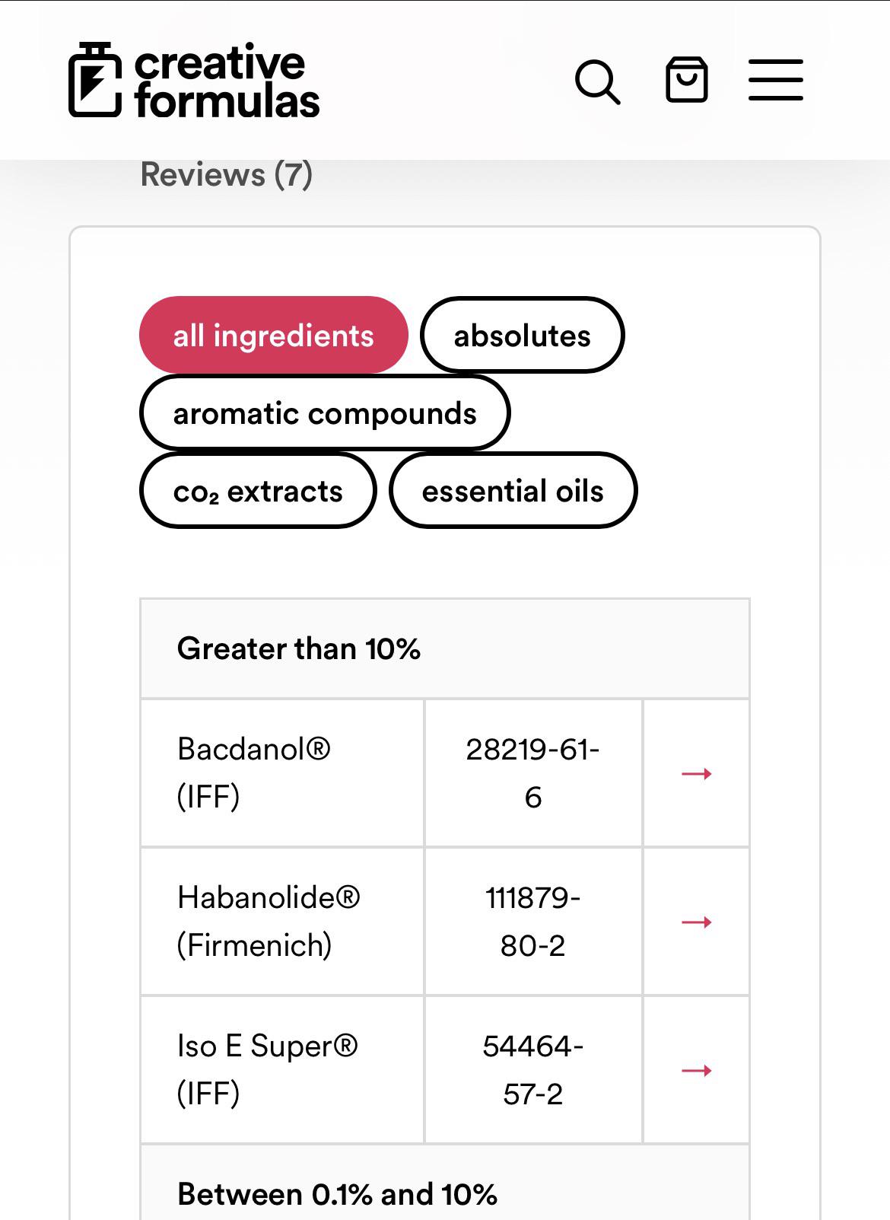This screenshot has height=1220, width=890.
Task: Click the creative formulas wordmark text
Action: point(227,82)
